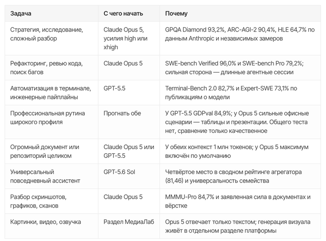The image size is (326, 241).
Task: Click the 'Огромный документ или репозиторий' cell
Action: 51,151
